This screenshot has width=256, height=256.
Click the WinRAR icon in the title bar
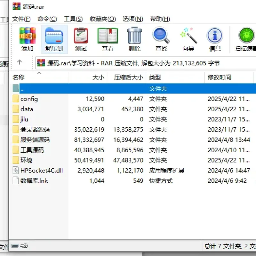(17, 6)
